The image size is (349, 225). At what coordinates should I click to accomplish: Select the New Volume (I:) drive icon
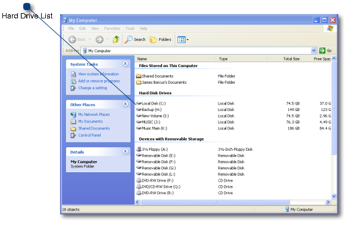[139, 116]
